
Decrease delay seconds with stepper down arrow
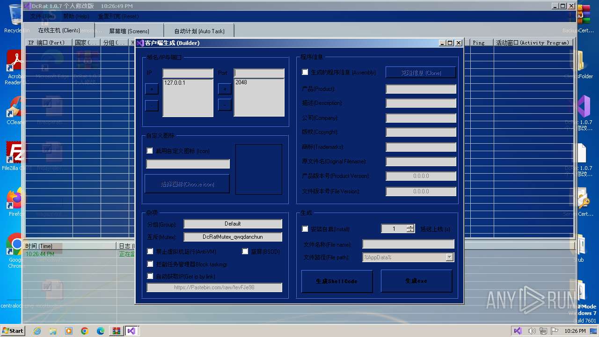click(x=410, y=230)
